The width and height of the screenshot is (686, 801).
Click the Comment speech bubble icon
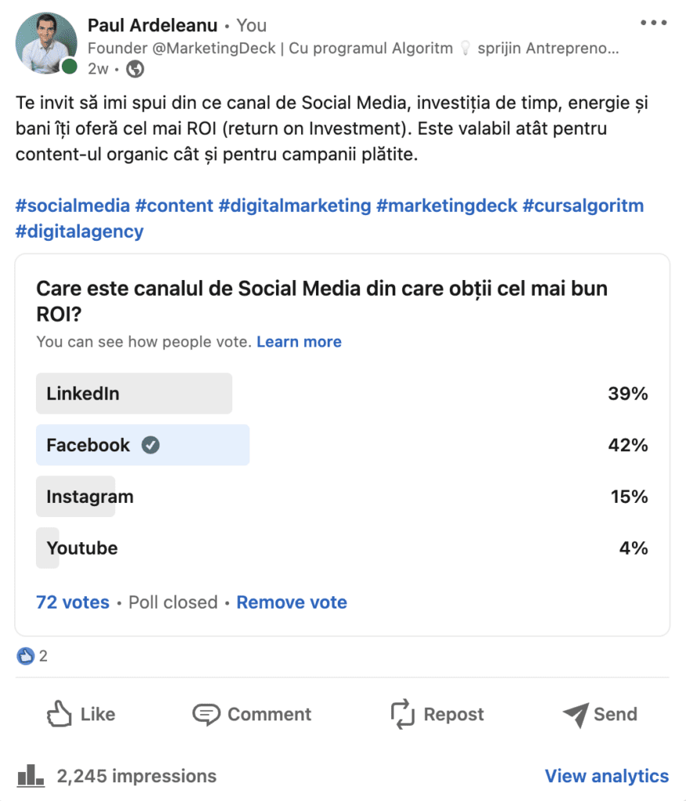207,714
